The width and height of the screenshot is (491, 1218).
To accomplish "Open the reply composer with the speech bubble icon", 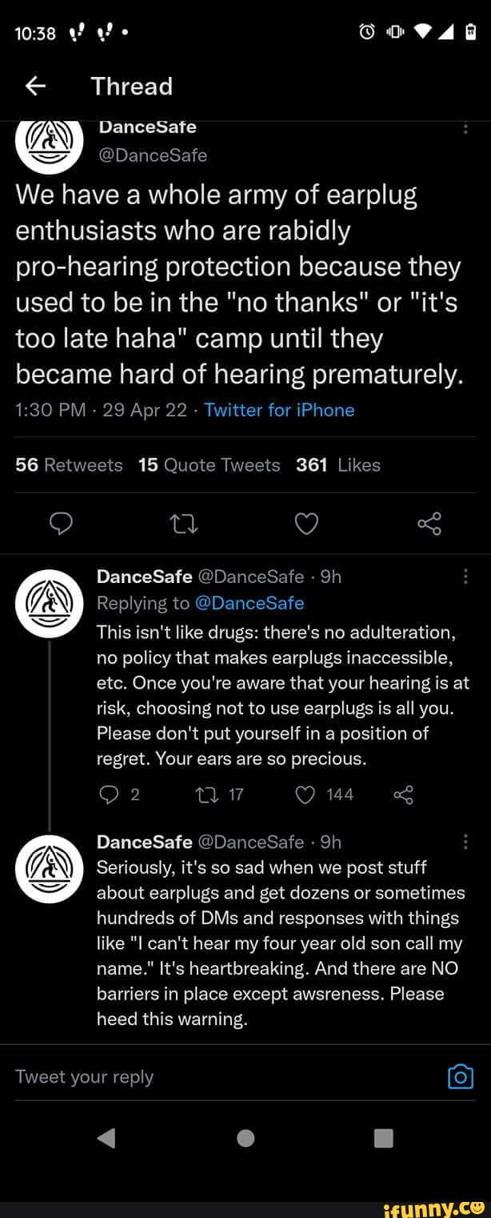I will pos(62,524).
